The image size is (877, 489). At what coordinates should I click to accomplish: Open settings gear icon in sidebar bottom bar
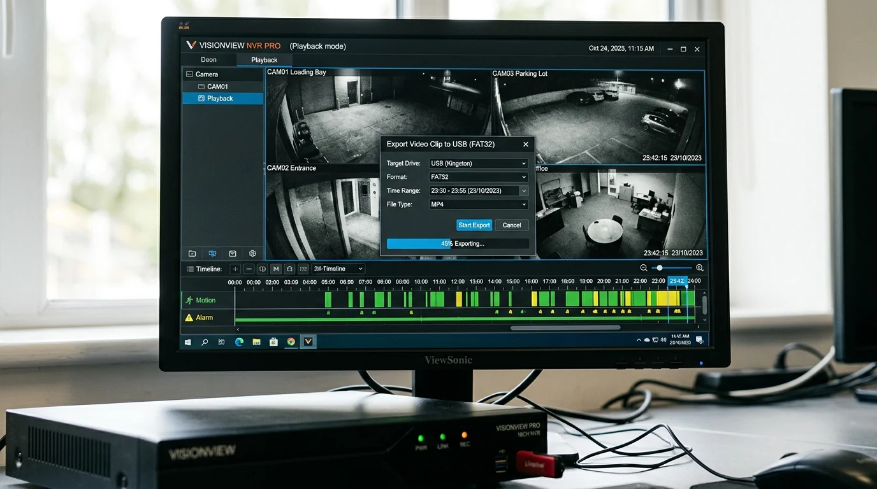[252, 253]
